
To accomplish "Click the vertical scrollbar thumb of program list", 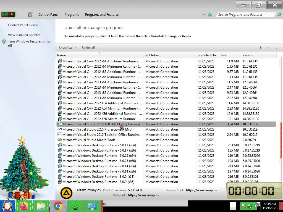I will point(281,141).
